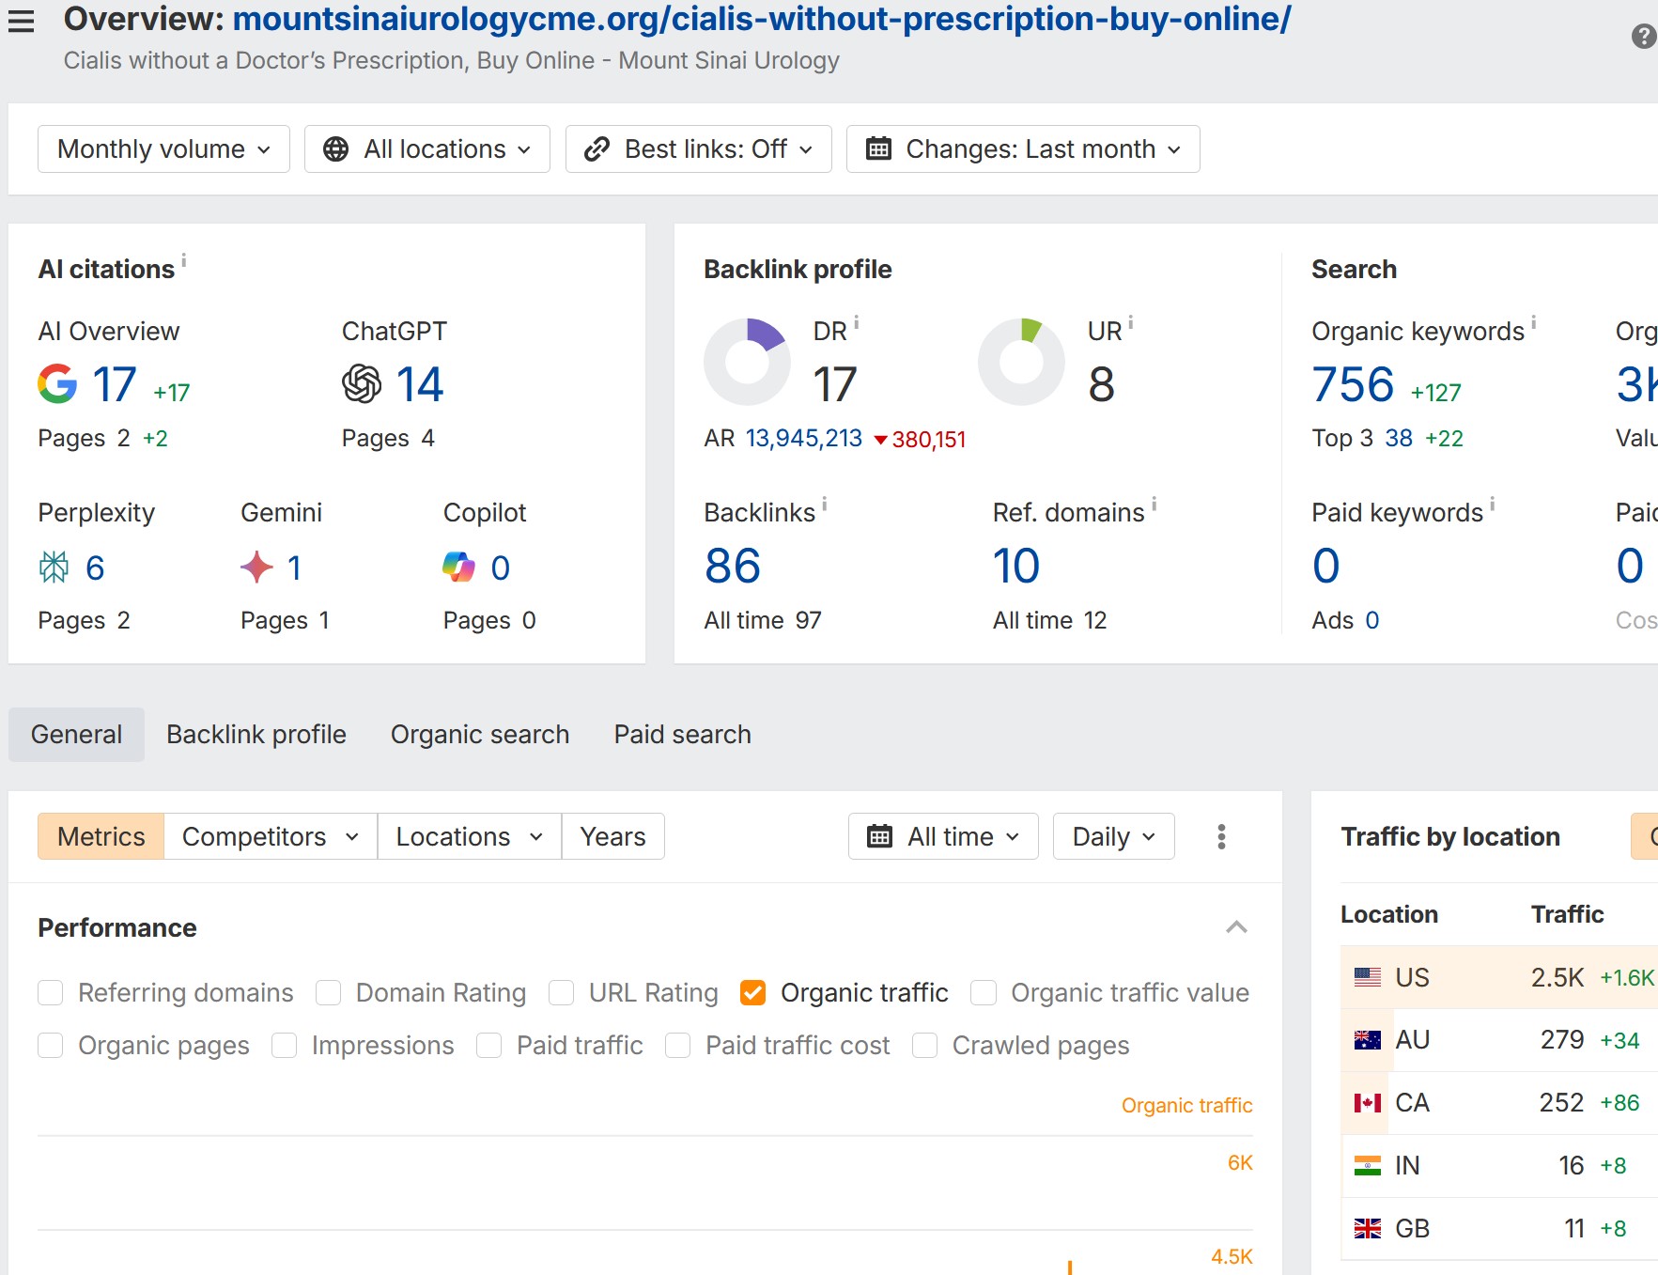Select the Organic search tab
The height and width of the screenshot is (1275, 1658).
pos(479,735)
